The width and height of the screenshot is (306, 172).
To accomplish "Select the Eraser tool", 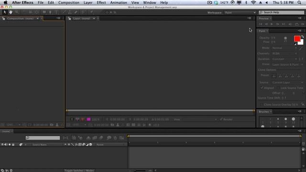I will click(x=76, y=12).
